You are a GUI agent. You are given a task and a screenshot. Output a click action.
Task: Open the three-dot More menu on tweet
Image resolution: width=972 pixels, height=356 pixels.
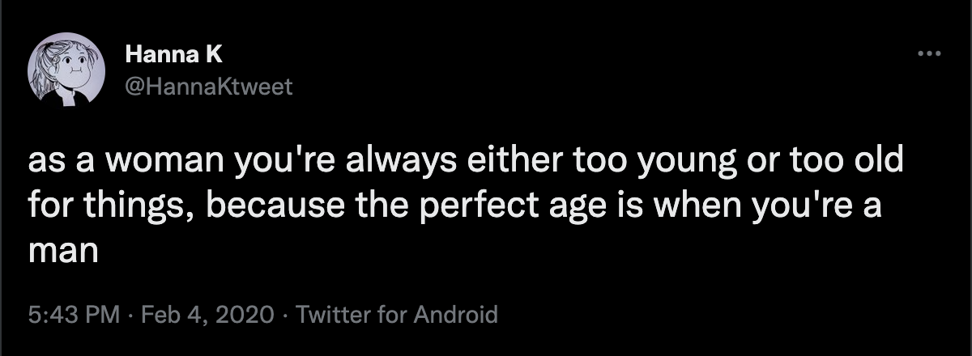coord(928,54)
